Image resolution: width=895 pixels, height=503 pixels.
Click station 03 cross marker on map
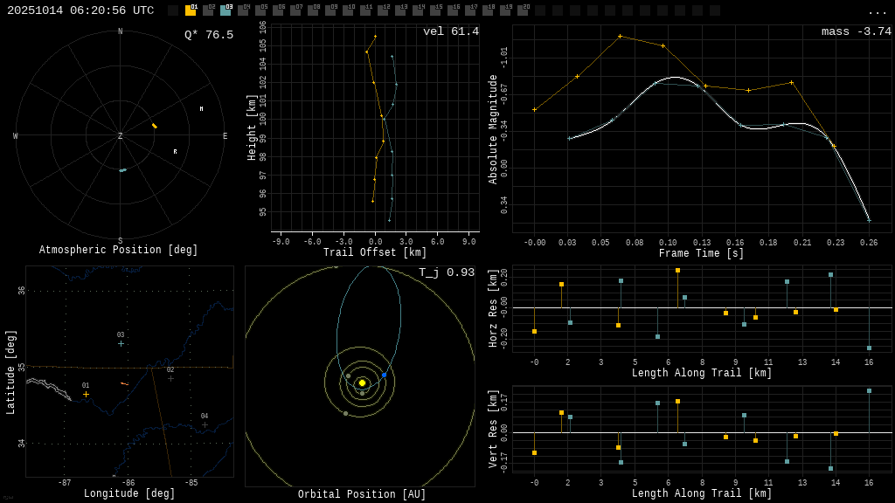pyautogui.click(x=121, y=343)
